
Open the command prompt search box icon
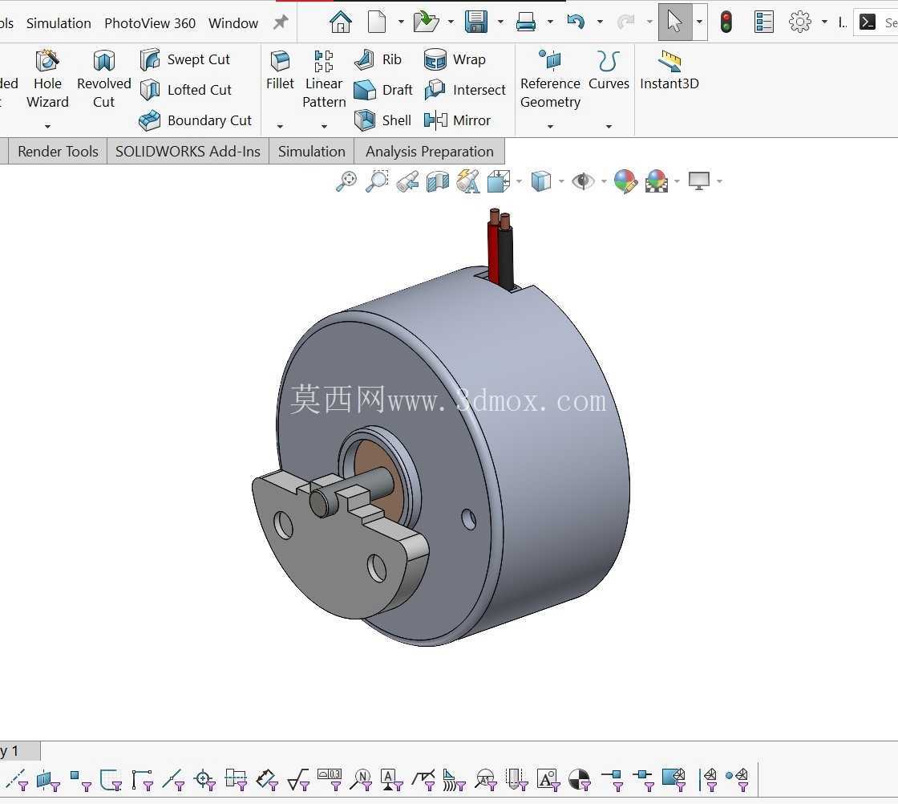[867, 22]
